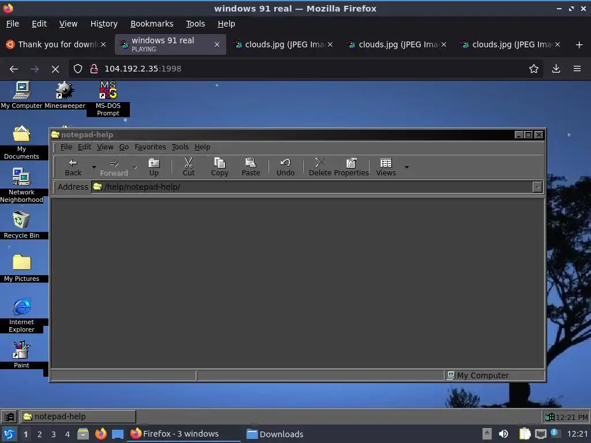This screenshot has height=443, width=591.
Task: Go back one page in Firefox
Action: [x=14, y=69]
